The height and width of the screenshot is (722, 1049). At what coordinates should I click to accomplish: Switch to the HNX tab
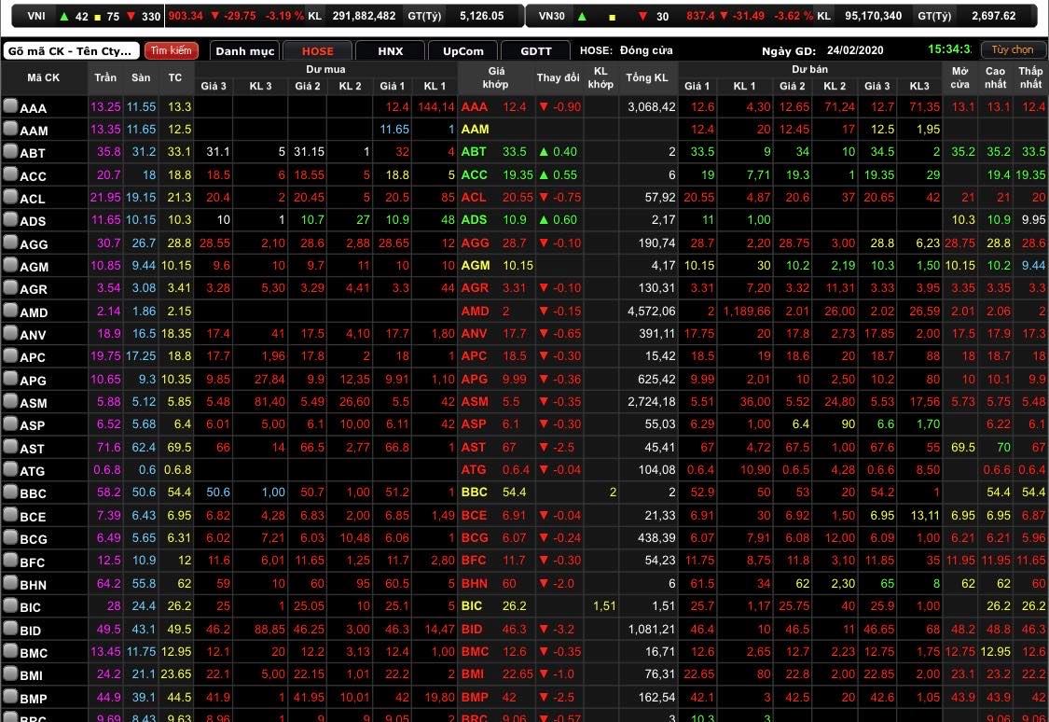pos(391,51)
